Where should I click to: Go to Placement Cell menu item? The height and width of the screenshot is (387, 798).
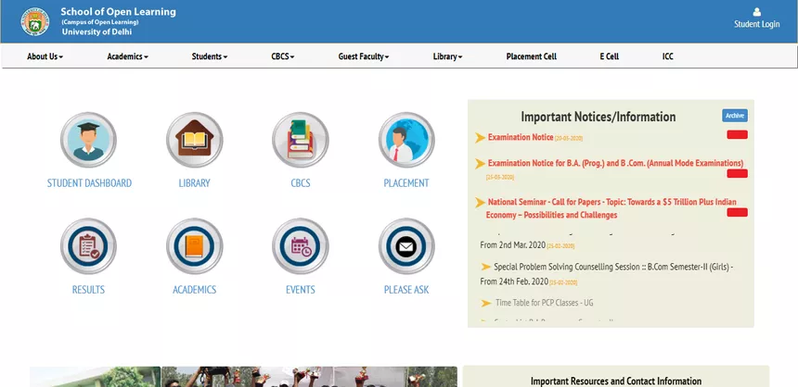[x=532, y=56]
